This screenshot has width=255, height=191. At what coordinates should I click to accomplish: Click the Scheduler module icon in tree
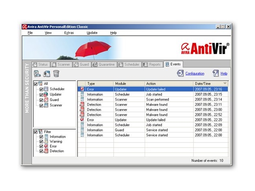46,89
